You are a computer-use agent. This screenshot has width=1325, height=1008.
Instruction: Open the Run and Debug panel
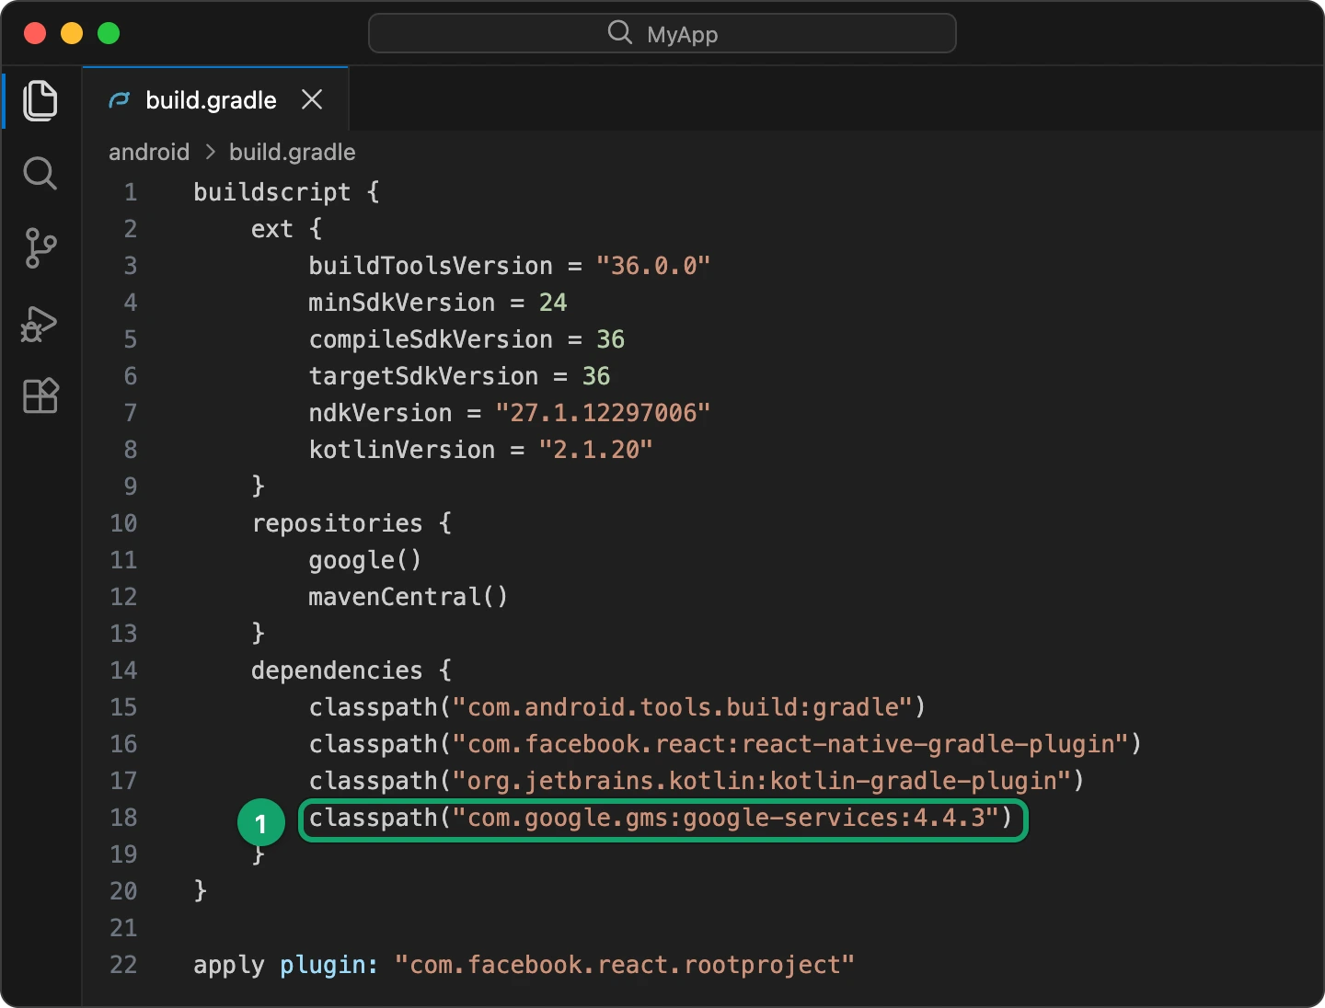[x=40, y=323]
